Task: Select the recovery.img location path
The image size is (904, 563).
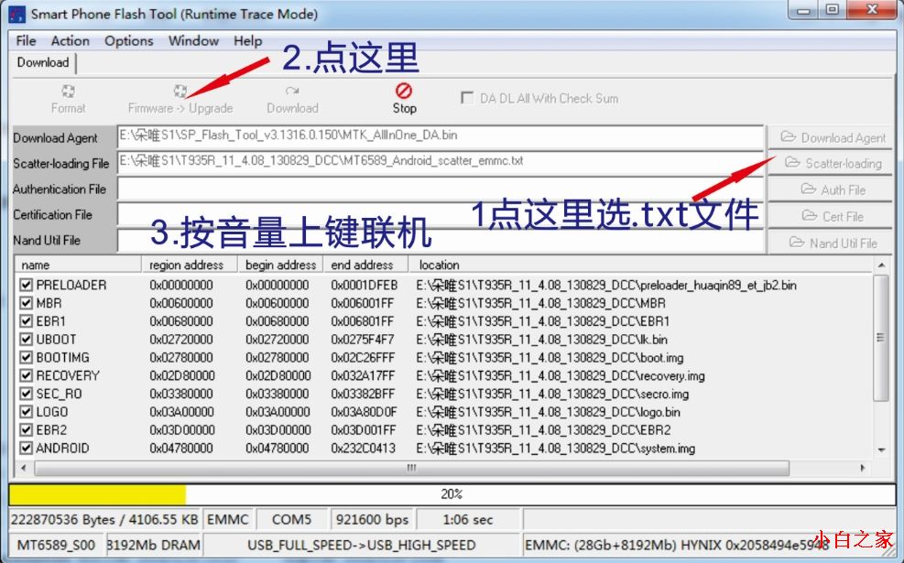Action: pos(561,376)
